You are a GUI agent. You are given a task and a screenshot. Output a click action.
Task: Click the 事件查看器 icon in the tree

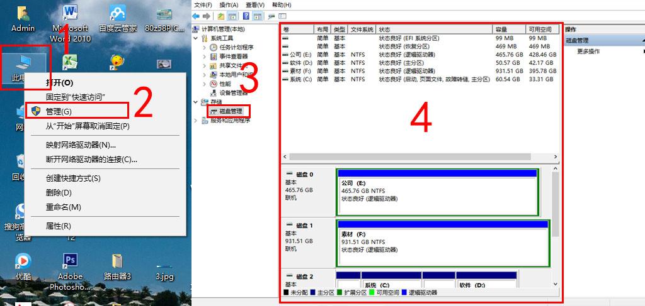click(x=214, y=56)
